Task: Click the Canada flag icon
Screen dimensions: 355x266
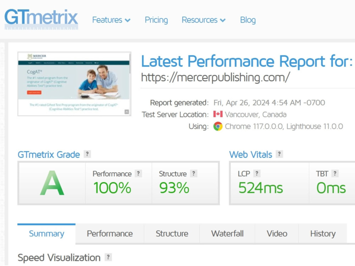Action: coord(218,114)
